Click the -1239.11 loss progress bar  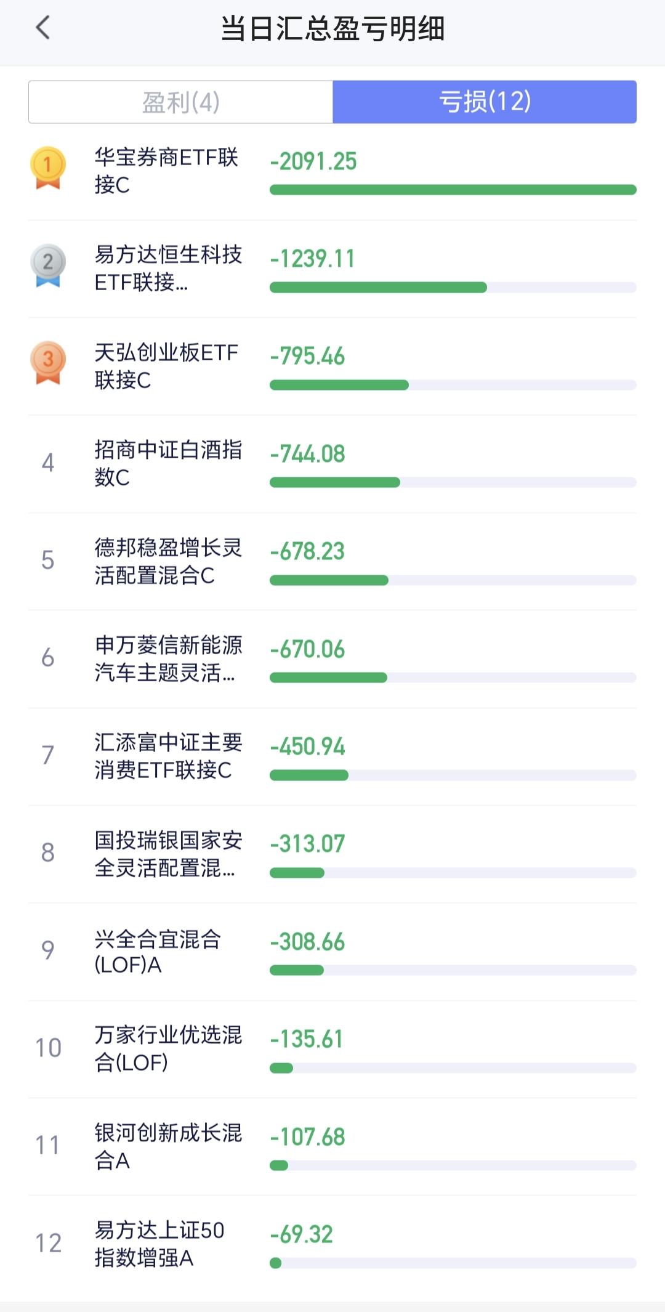click(x=453, y=287)
